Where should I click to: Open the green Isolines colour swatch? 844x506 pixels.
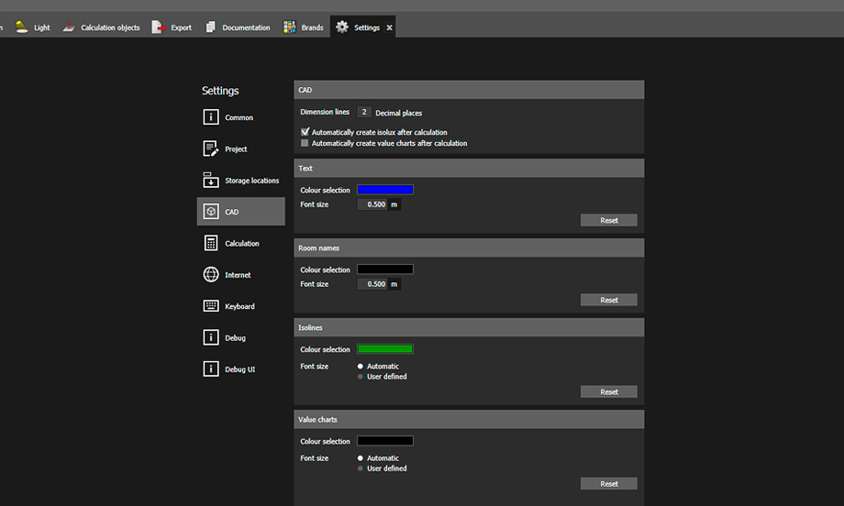tap(384, 349)
